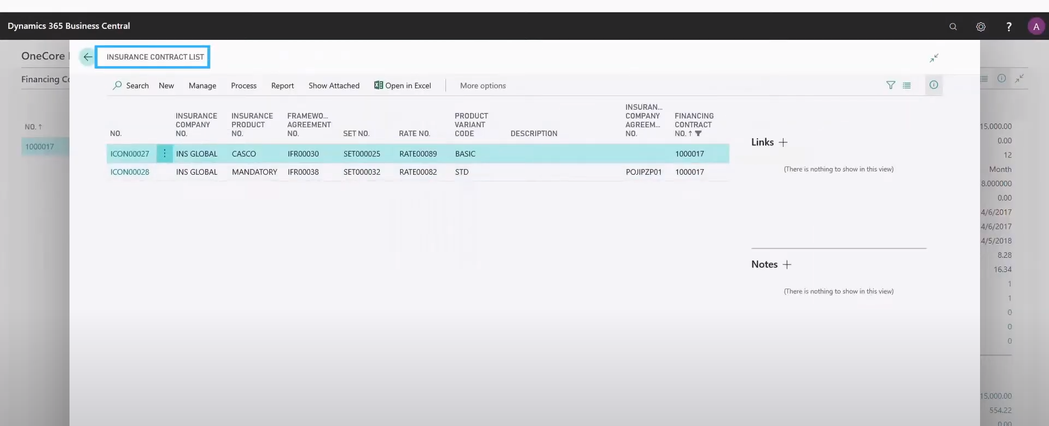Select the MANDATORY product cell
Viewport: 1049px width, 426px height.
tap(254, 172)
